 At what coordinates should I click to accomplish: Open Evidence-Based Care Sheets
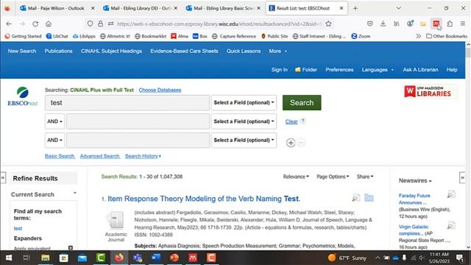184,51
